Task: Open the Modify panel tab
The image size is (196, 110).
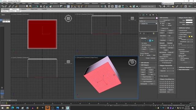Action: 143,15
